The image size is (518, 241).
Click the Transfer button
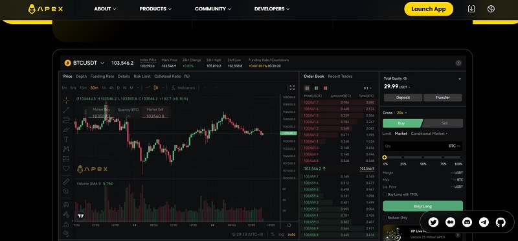click(443, 98)
